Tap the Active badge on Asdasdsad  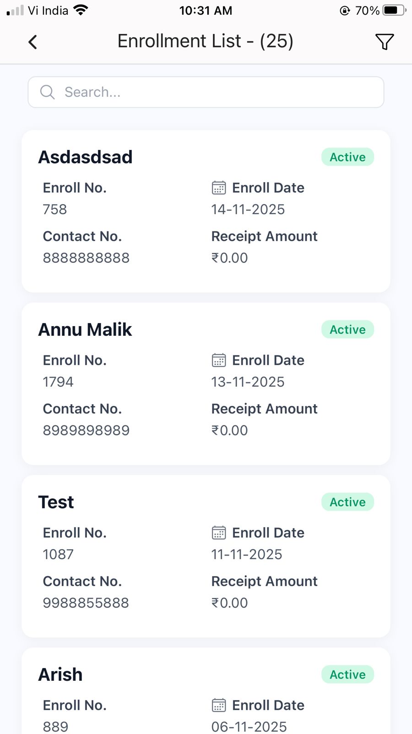click(x=347, y=157)
